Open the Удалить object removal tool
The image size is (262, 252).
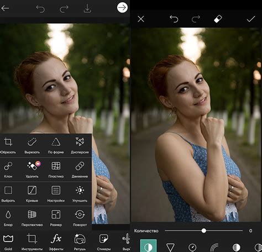pyautogui.click(x=32, y=170)
